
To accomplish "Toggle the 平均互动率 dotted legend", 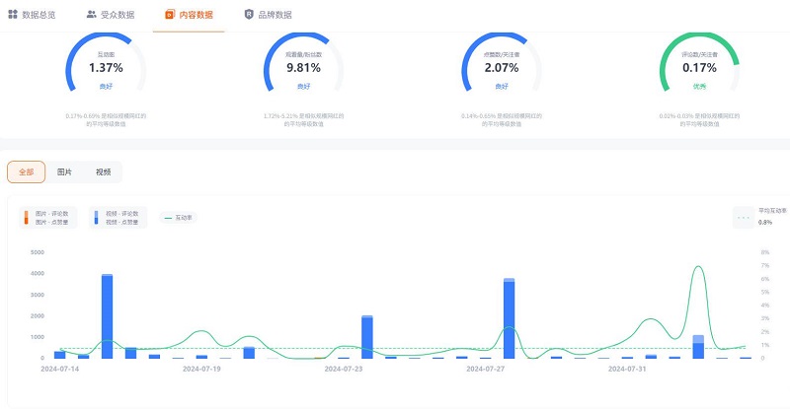I will click(x=759, y=217).
